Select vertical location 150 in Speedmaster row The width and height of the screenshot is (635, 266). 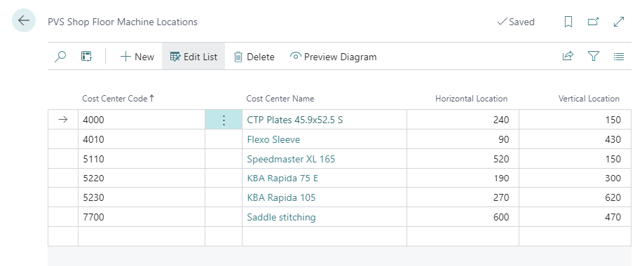pos(575,159)
